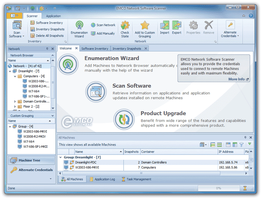261x198 pixels.
Task: Click the filter funnel icon in All Machines
Action: [241, 145]
